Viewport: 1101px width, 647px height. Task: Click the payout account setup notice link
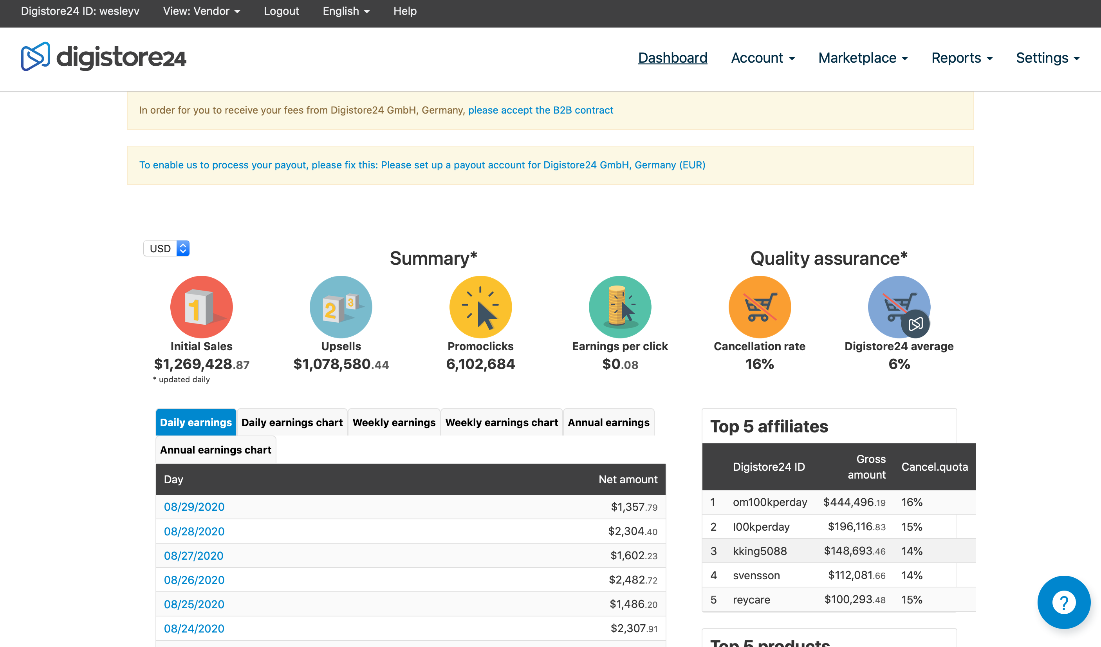point(422,165)
